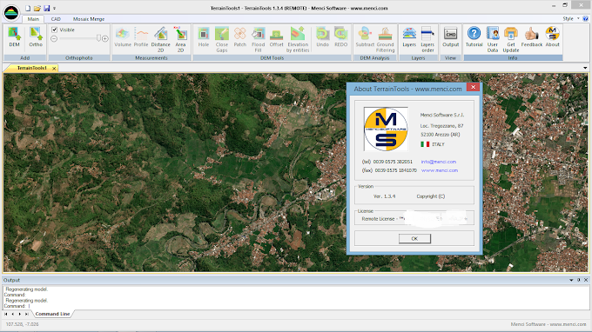Close the TerrainTools1 document tab
This screenshot has width=592, height=332.
[54, 68]
